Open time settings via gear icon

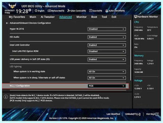click(30, 10)
